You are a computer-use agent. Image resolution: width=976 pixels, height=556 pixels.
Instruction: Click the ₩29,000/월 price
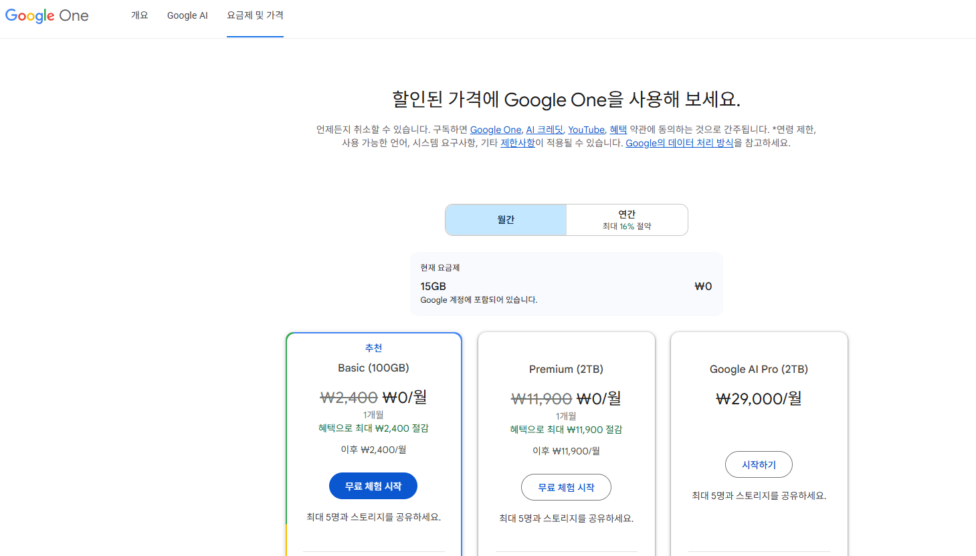tap(759, 399)
